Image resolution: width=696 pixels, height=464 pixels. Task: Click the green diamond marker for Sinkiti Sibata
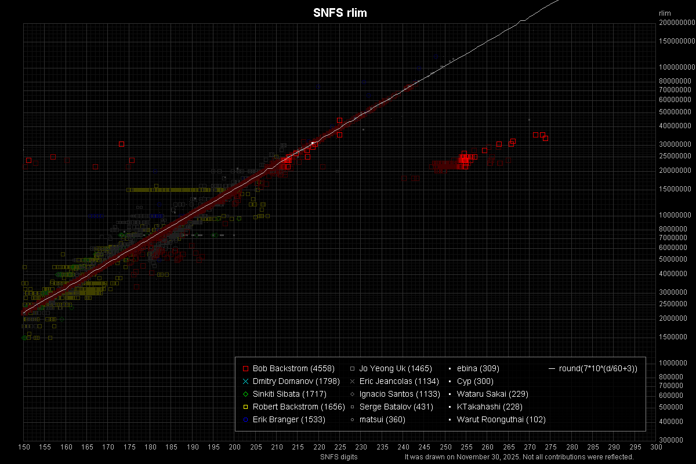(245, 394)
